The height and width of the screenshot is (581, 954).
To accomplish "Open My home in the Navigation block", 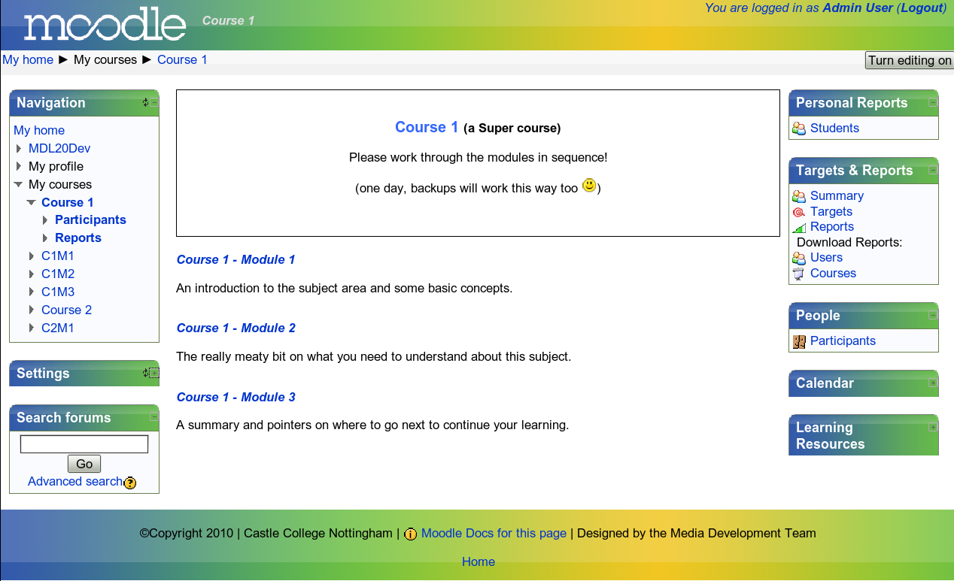I will (39, 131).
